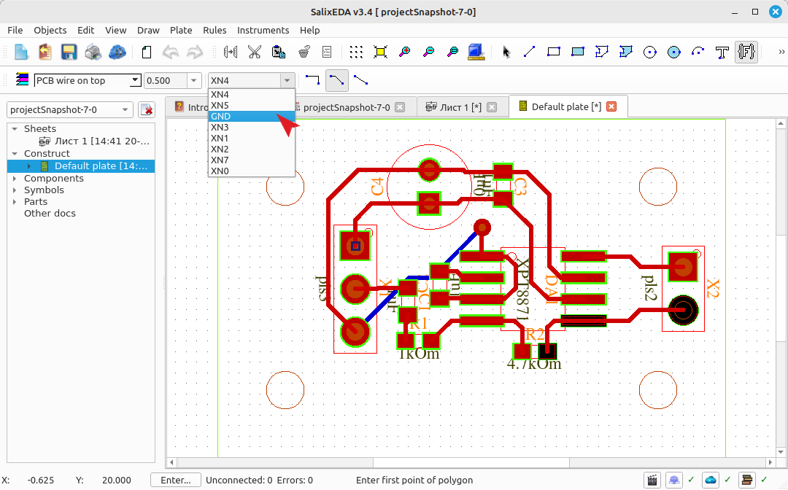Open the properties checklist icon
788x490 pixels.
pos(327,52)
